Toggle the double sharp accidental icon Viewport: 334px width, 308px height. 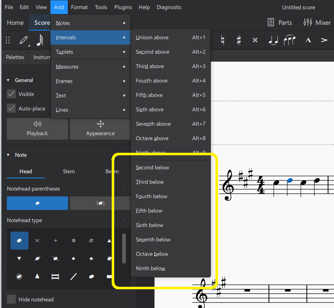255,40
